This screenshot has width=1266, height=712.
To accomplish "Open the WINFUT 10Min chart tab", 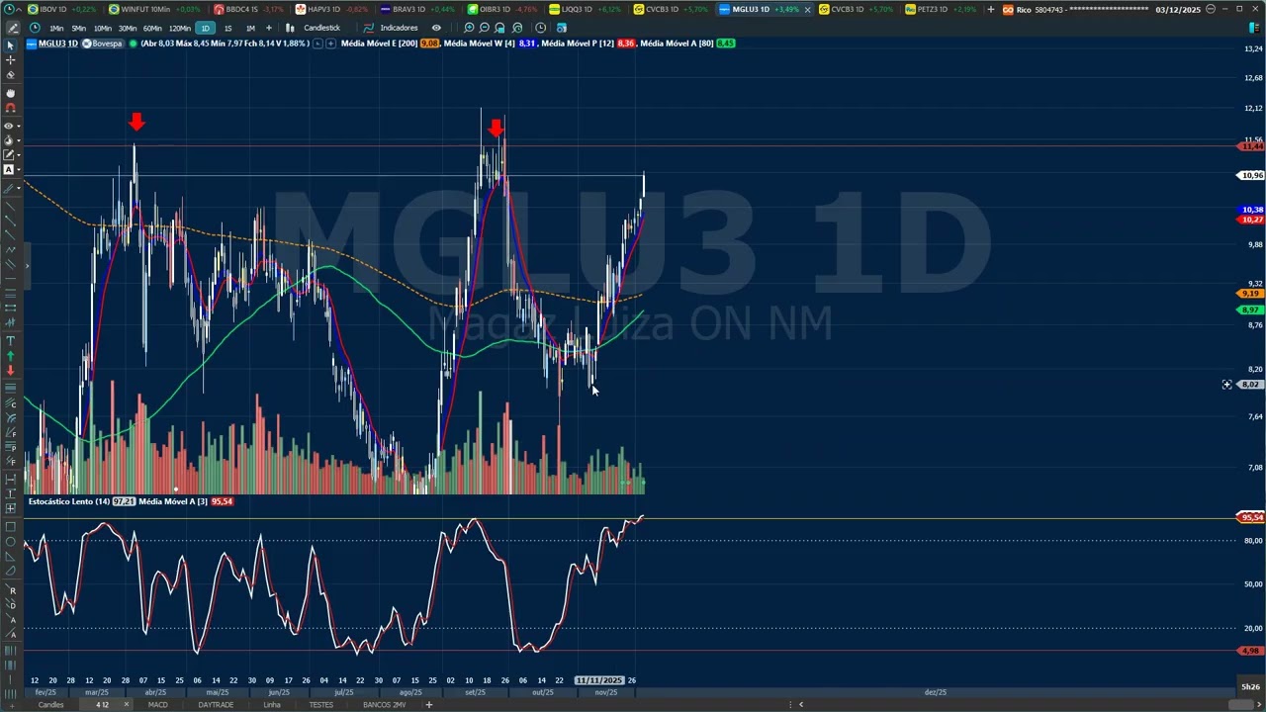I will 153,9.
